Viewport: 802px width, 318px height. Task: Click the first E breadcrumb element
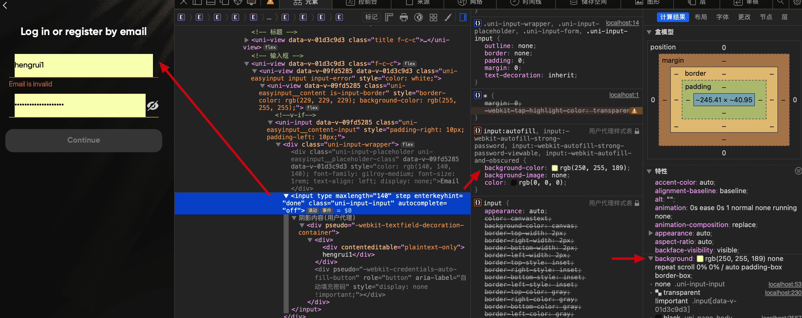coord(181,18)
